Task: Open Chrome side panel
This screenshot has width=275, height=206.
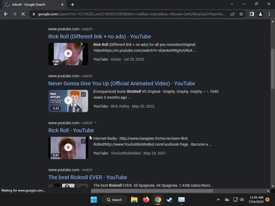Action: [252, 14]
